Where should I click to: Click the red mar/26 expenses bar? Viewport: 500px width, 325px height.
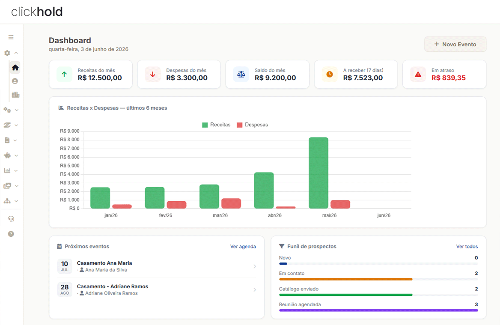coord(231,203)
